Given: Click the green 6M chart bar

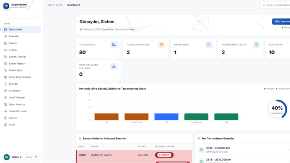Looking at the screenshot, I should pyautogui.click(x=226, y=117).
